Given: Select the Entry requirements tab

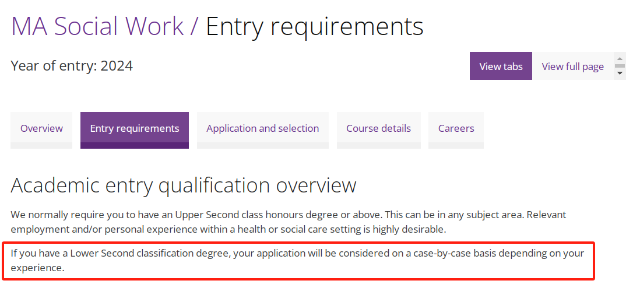Looking at the screenshot, I should click(x=135, y=128).
